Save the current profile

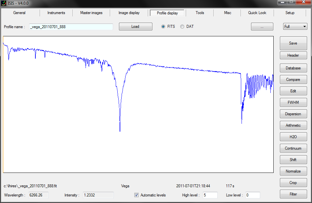[x=293, y=43]
